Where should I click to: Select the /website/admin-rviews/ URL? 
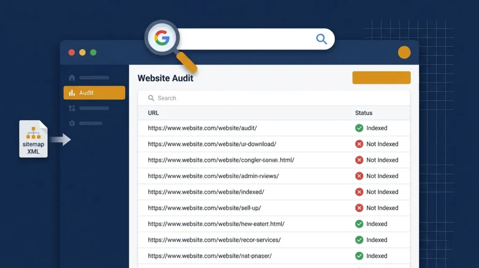[x=213, y=176]
